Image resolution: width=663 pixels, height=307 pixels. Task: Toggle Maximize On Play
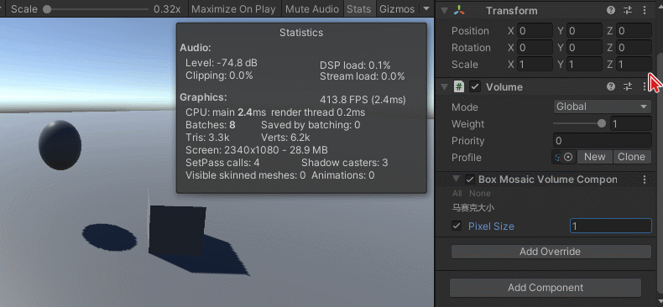233,9
